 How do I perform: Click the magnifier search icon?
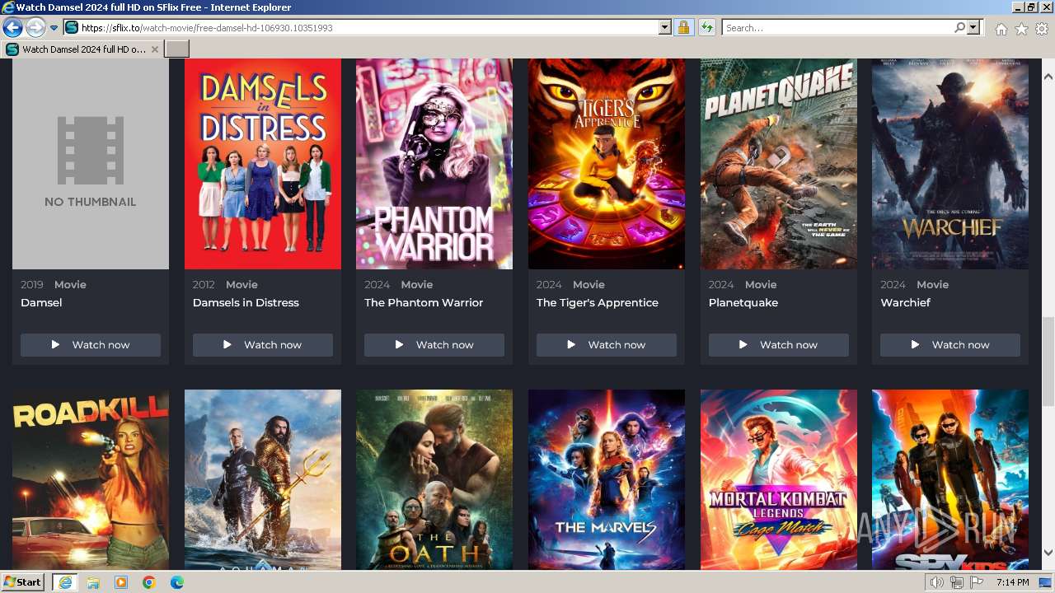pyautogui.click(x=960, y=28)
